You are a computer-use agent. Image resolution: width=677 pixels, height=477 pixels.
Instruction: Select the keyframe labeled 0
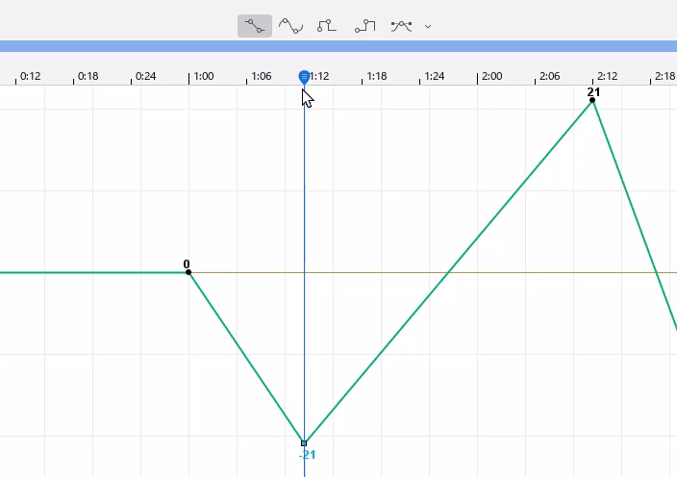tap(188, 272)
